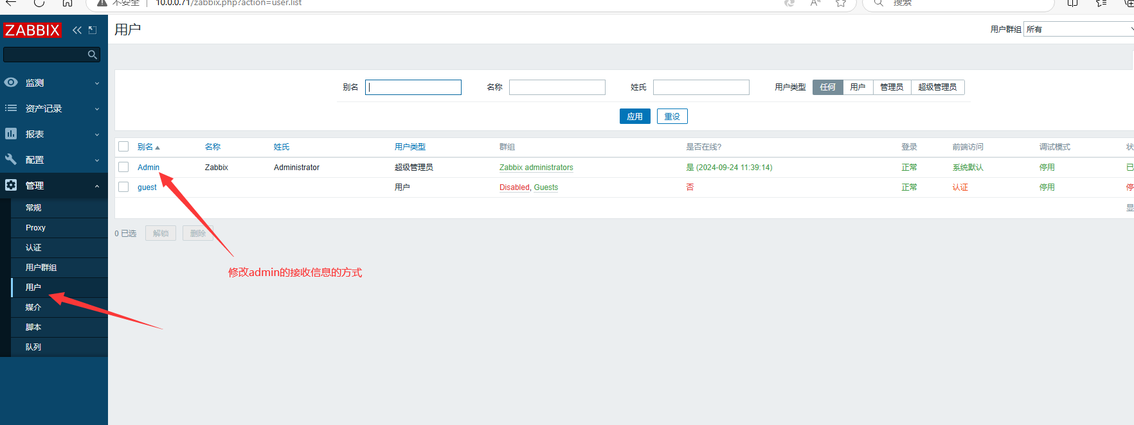This screenshot has height=425, width=1134.
Task: Click the ZABBIX logo
Action: tap(32, 30)
